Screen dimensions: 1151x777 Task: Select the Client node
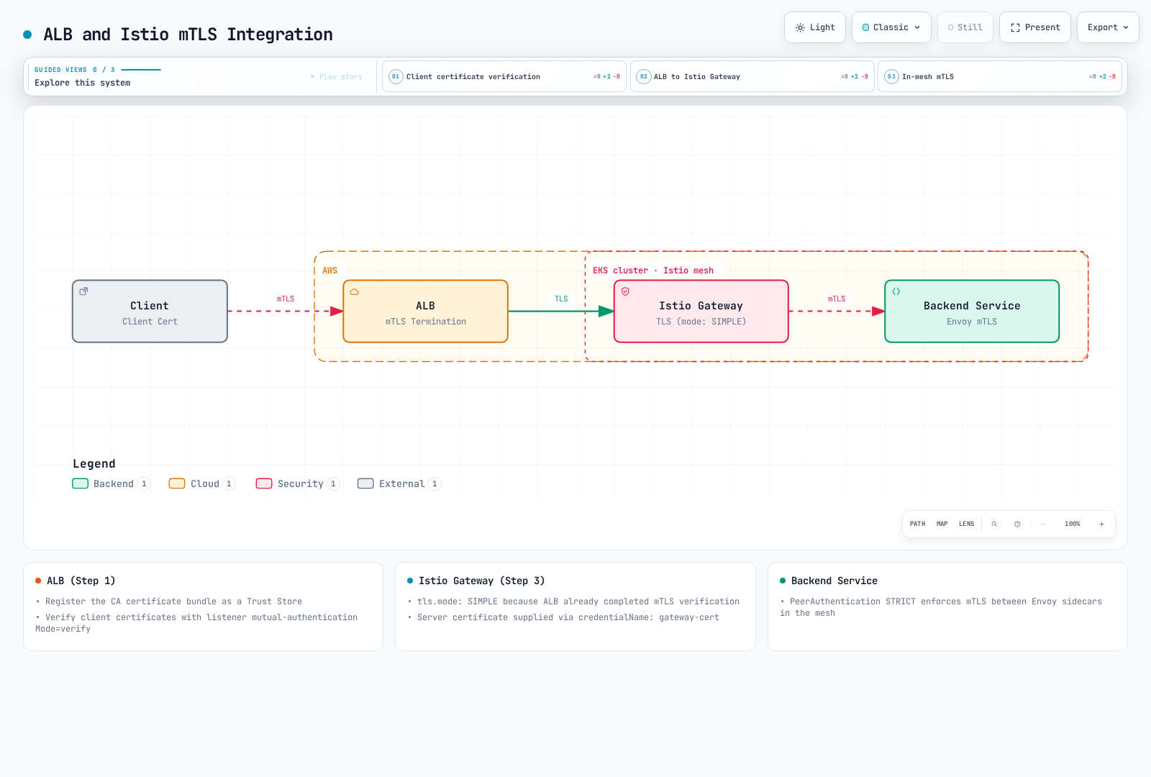point(150,312)
